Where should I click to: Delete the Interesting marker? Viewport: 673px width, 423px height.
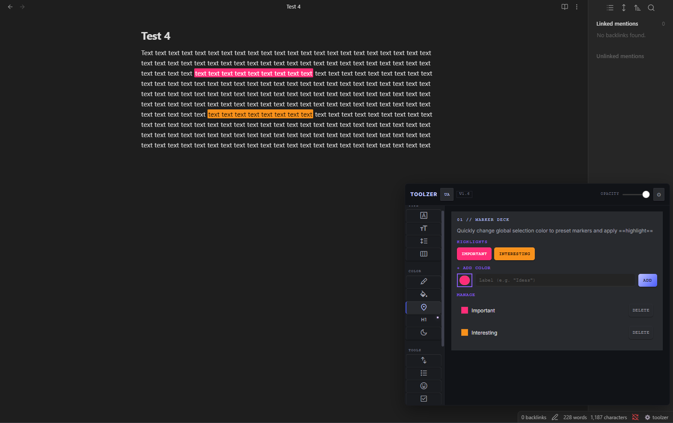coord(641,333)
